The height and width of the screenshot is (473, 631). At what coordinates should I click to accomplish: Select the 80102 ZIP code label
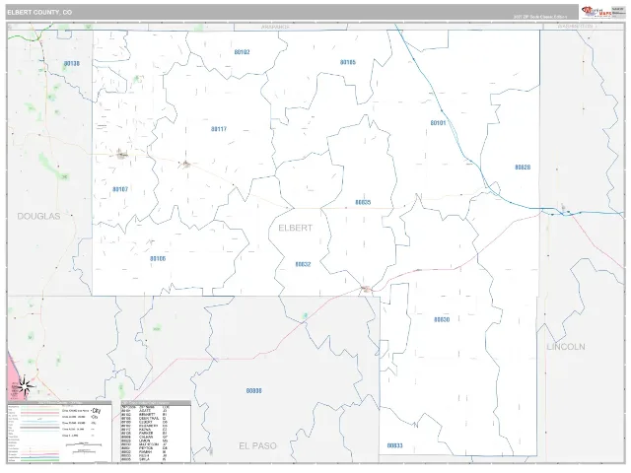[x=242, y=52]
